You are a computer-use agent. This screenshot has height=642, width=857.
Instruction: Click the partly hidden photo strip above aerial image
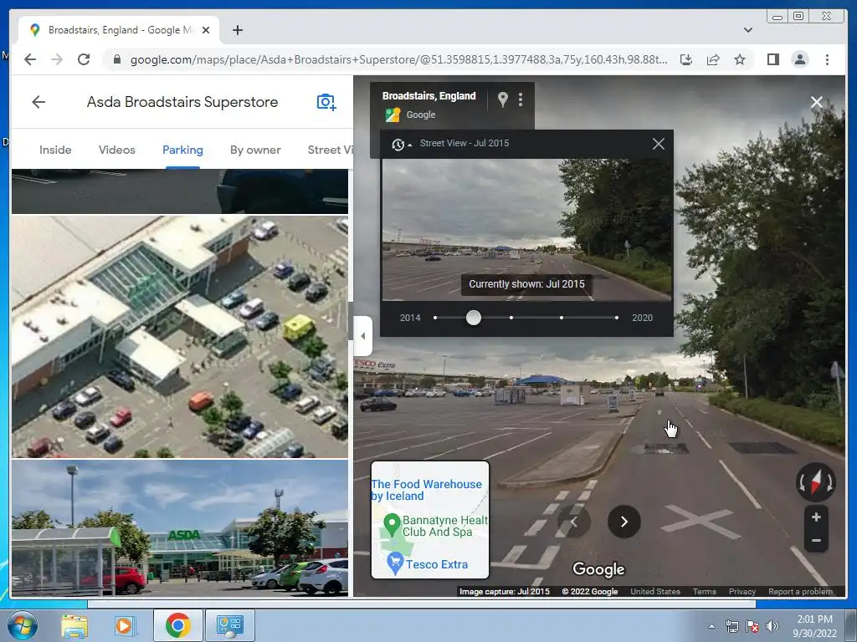click(180, 191)
